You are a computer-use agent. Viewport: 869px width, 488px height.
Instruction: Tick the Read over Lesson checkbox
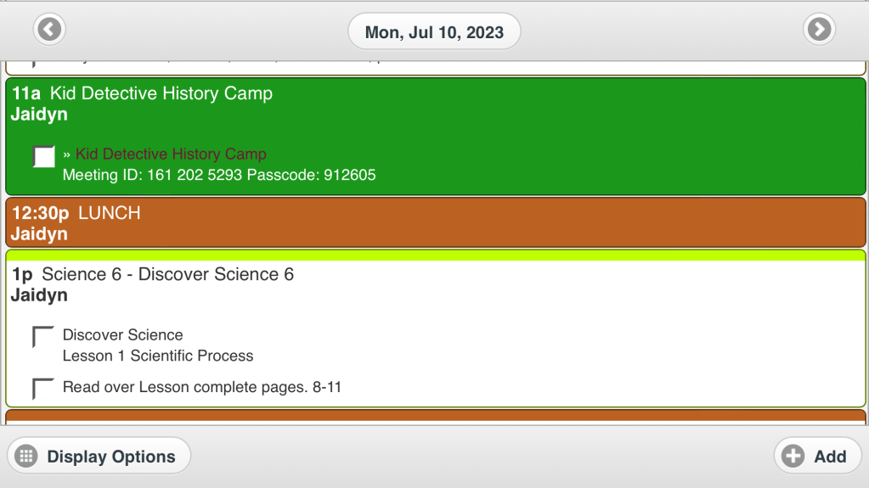(43, 388)
